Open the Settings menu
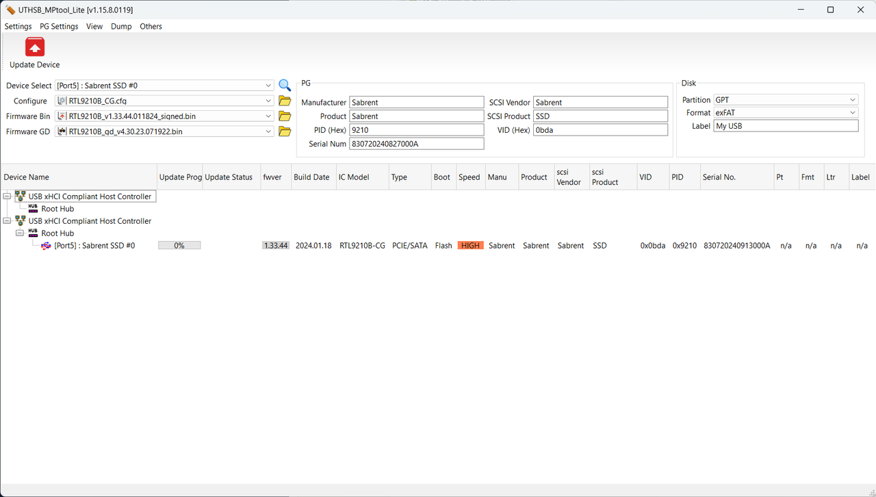Viewport: 876px width, 497px height. pos(18,26)
